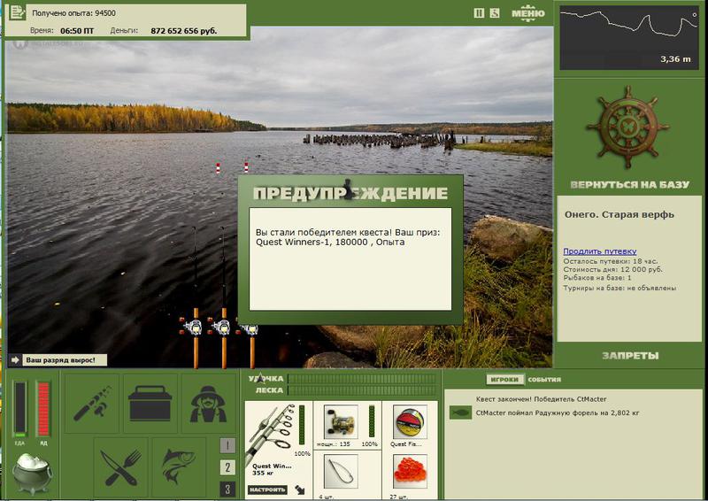
Task: Click the УДОЧКА tension bar
Action: click(x=363, y=379)
